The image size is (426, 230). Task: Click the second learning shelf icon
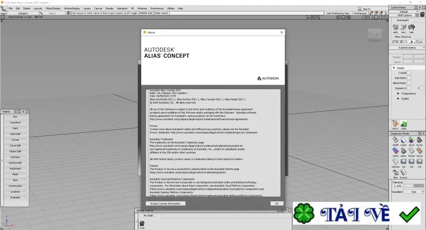[404, 27]
